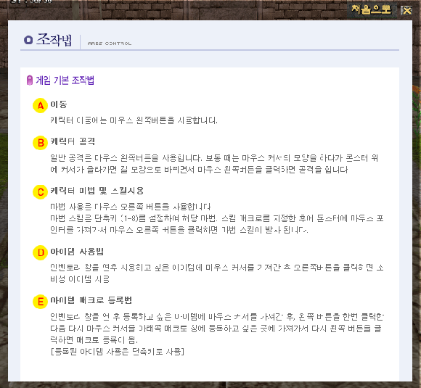Click the 처음으로 button at top
Viewport: 421px width, 388px height.
(372, 9)
